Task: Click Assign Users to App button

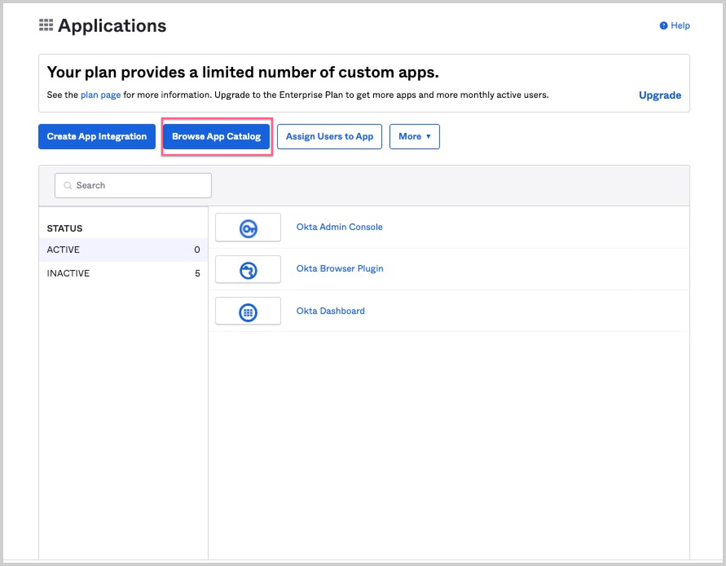Action: (x=329, y=137)
